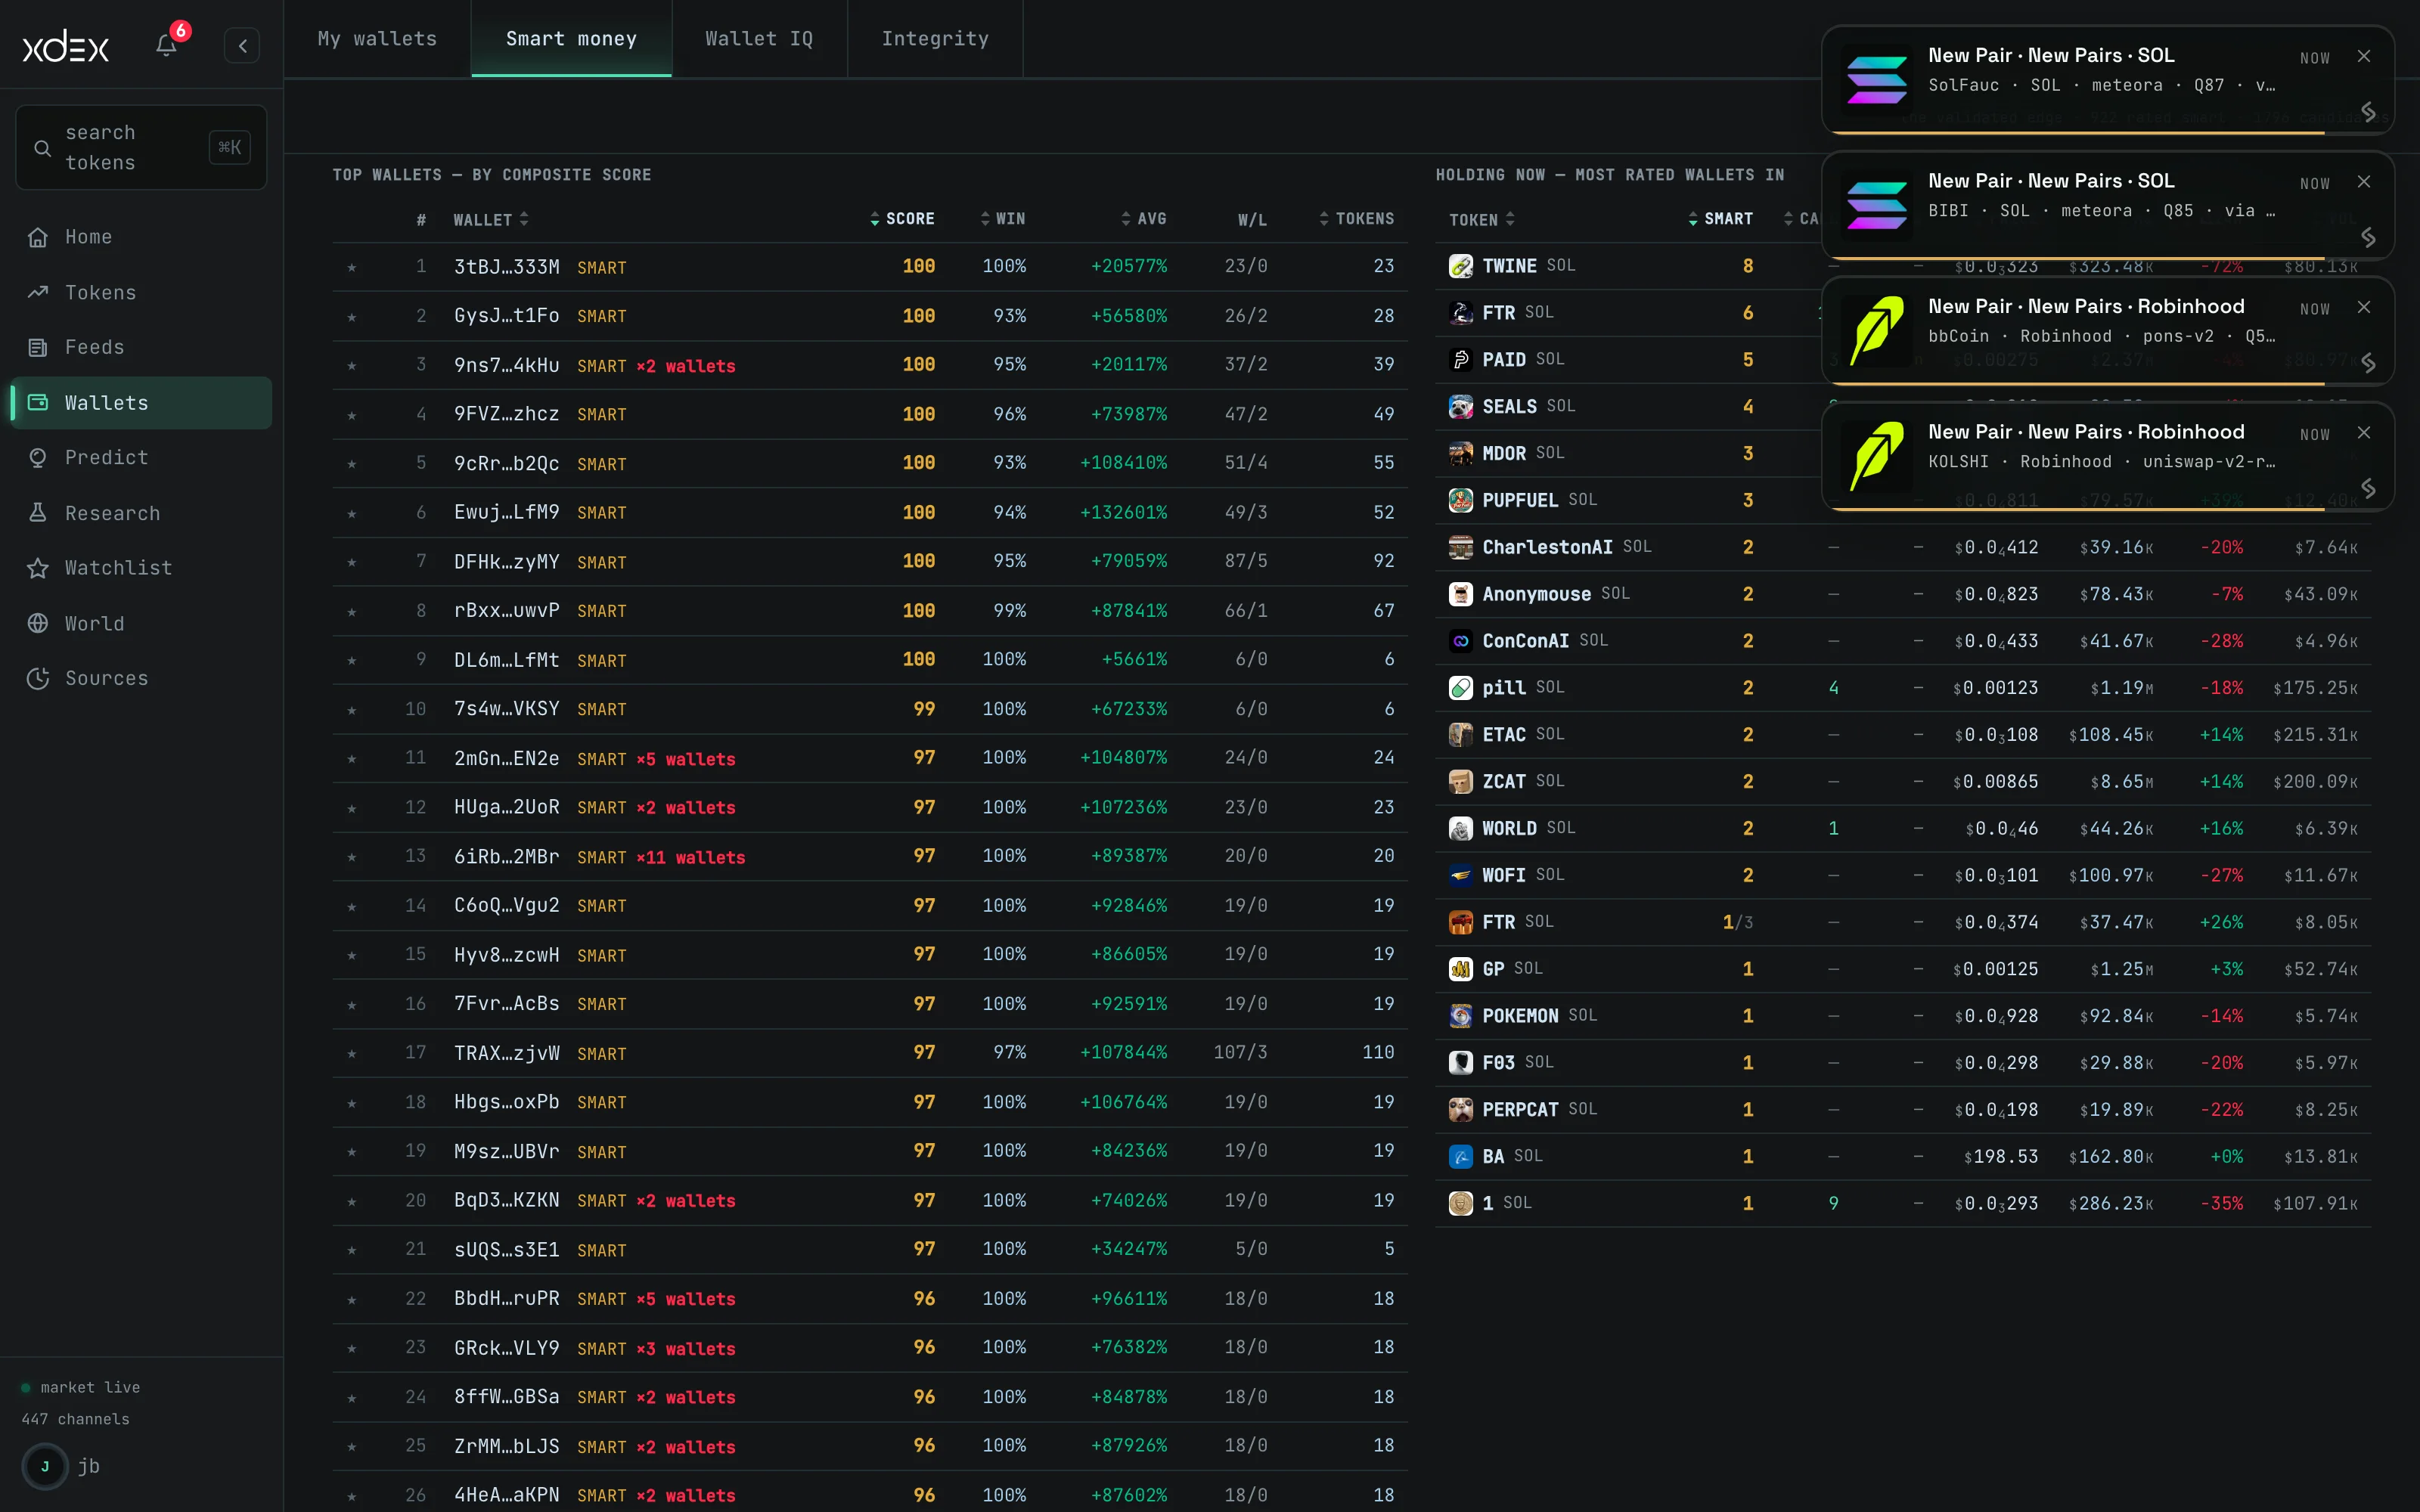Open the KOLSHI Robinhood notification
Screen dimensions: 2420x1512
(x=2108, y=458)
